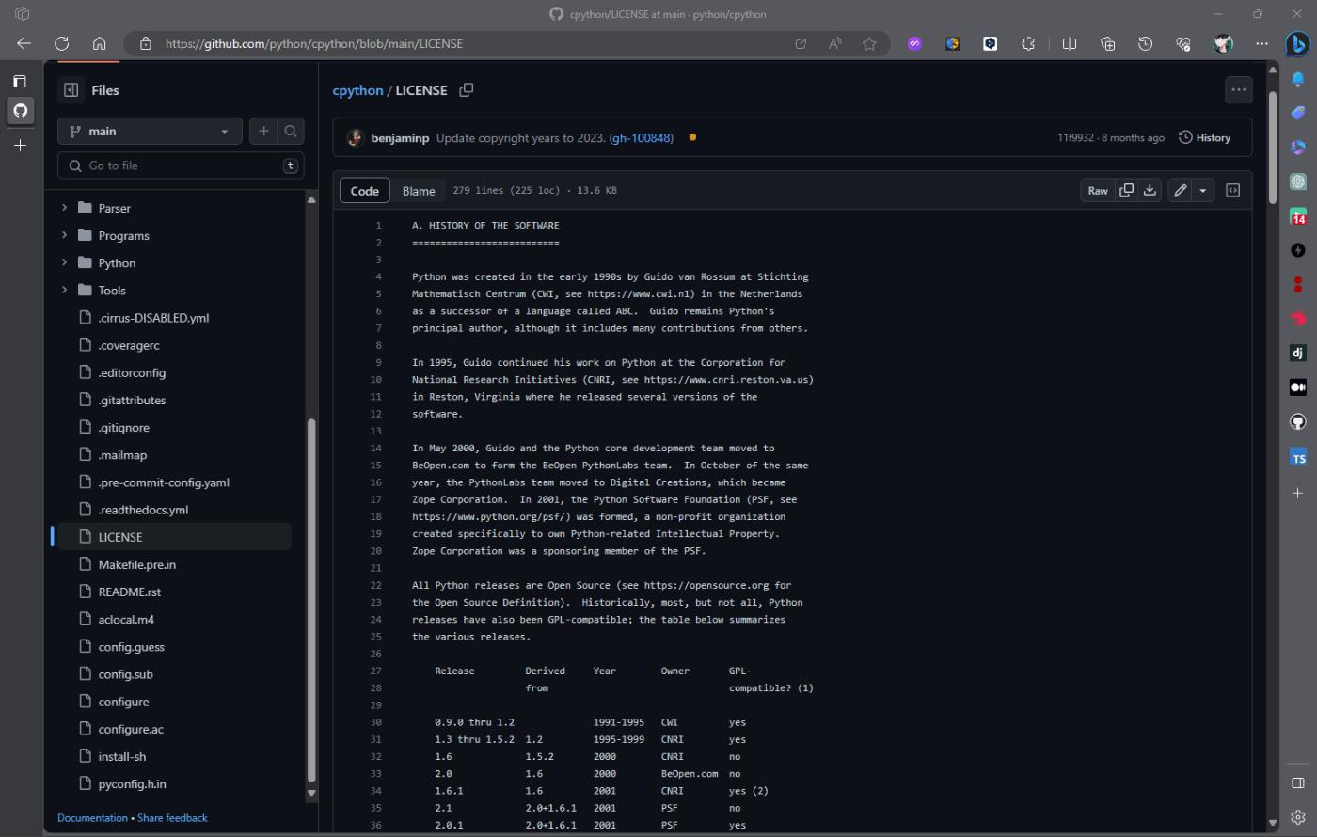1317x837 pixels.
Task: Open browser history clock icon
Action: [1145, 43]
